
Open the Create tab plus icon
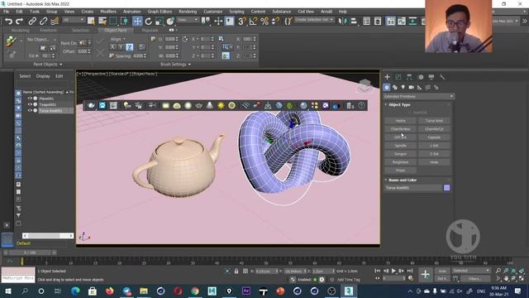pyautogui.click(x=387, y=77)
